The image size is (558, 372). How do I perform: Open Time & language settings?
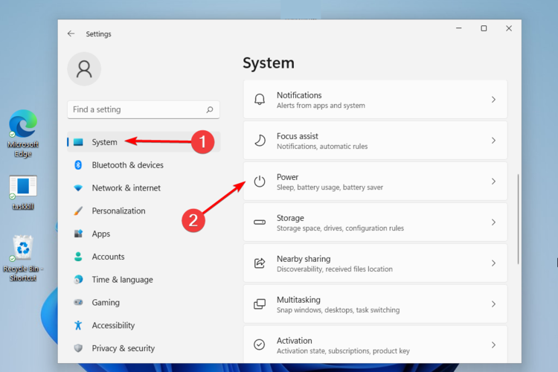(122, 280)
